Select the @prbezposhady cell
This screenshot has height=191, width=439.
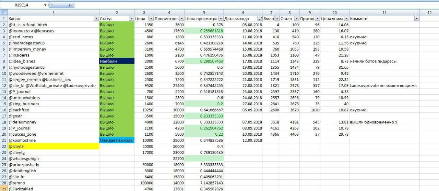tap(53, 165)
